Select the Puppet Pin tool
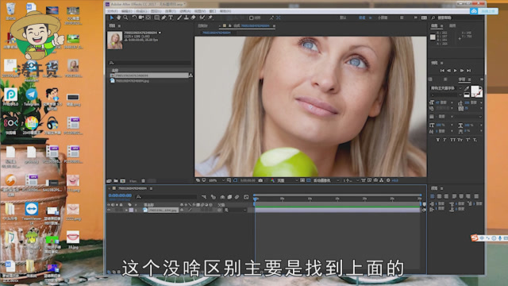The width and height of the screenshot is (508, 286). pos(210,17)
